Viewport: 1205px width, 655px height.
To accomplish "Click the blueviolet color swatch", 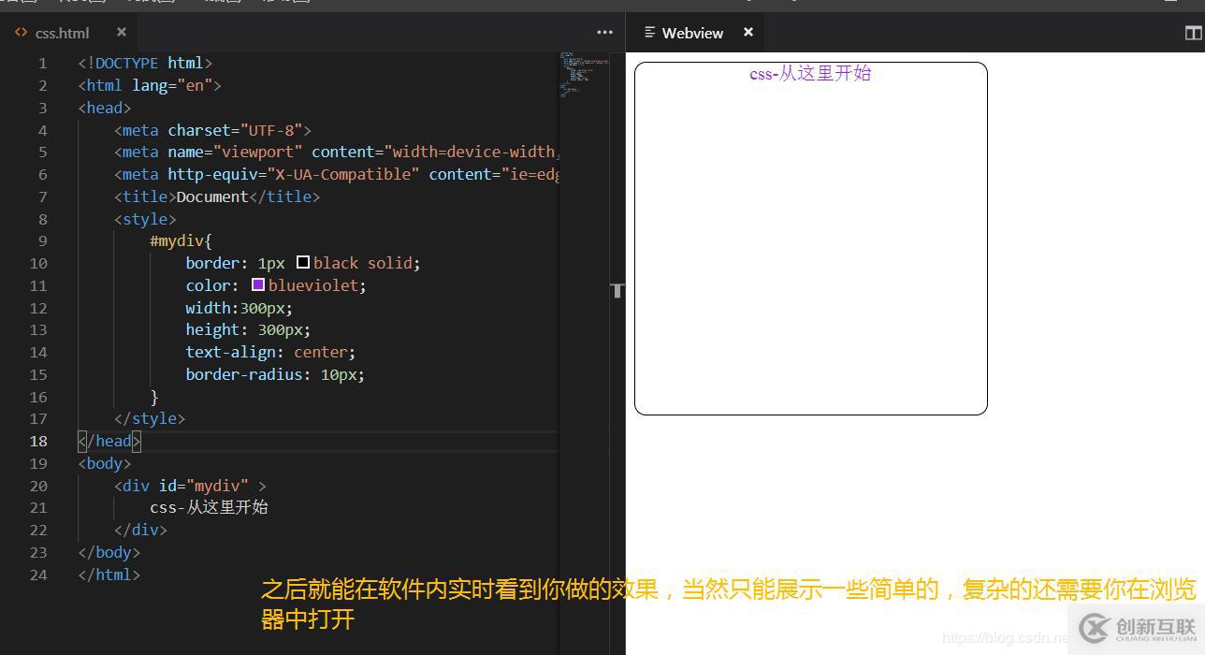I will coord(257,284).
